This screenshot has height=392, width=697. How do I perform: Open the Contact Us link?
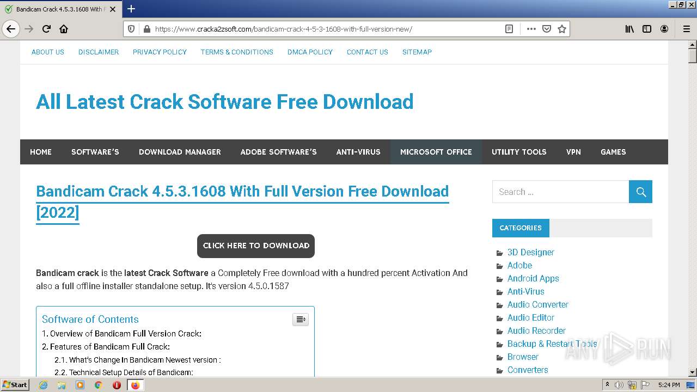coord(368,52)
